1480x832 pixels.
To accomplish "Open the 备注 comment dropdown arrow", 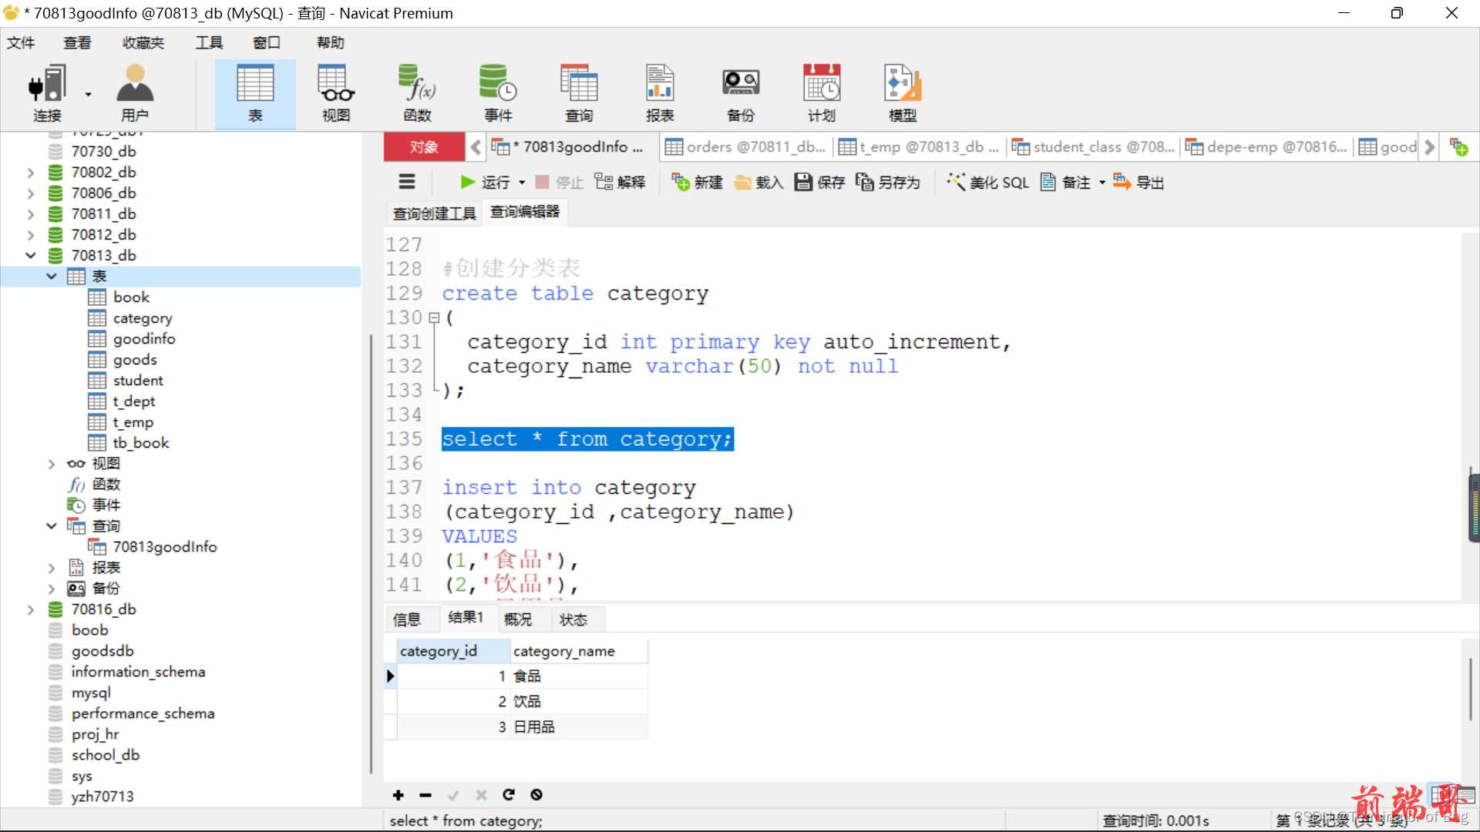I will click(x=1102, y=183).
